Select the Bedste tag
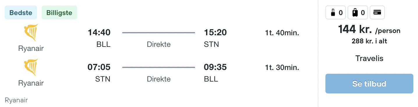418x107 pixels. (21, 13)
